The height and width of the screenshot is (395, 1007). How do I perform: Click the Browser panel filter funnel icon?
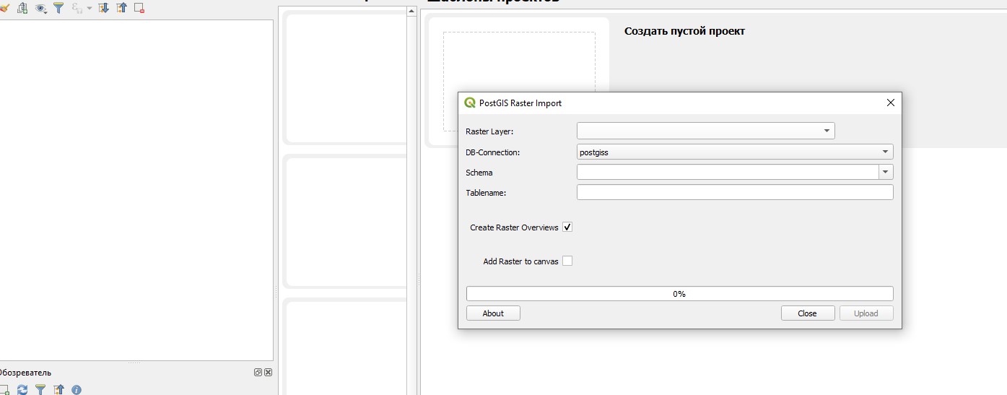tap(41, 390)
